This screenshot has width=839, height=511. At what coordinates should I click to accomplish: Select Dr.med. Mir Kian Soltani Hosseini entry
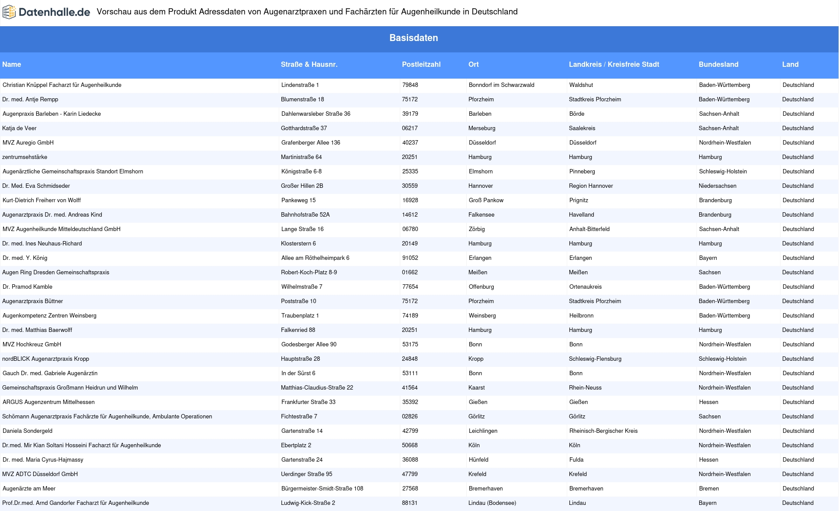pos(81,445)
